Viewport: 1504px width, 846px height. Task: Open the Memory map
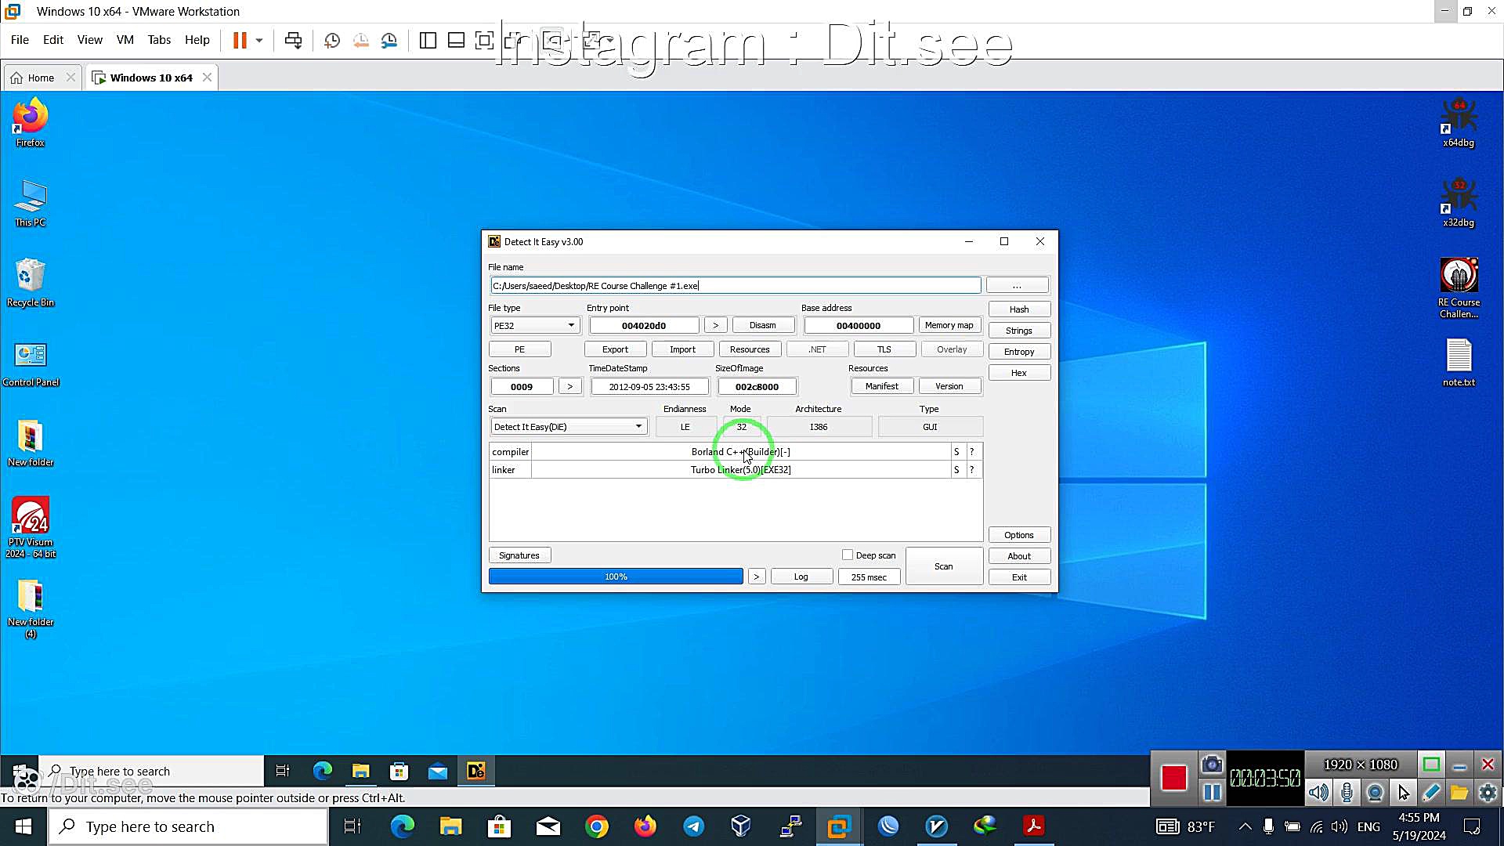pos(949,325)
